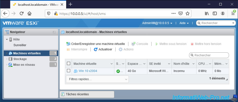This screenshot has height=102, width=238.
Task: Click the Mise en réseau globe icon
Action: (x=10, y=65)
